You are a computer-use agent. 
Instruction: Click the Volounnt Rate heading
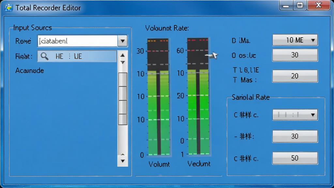click(167, 28)
